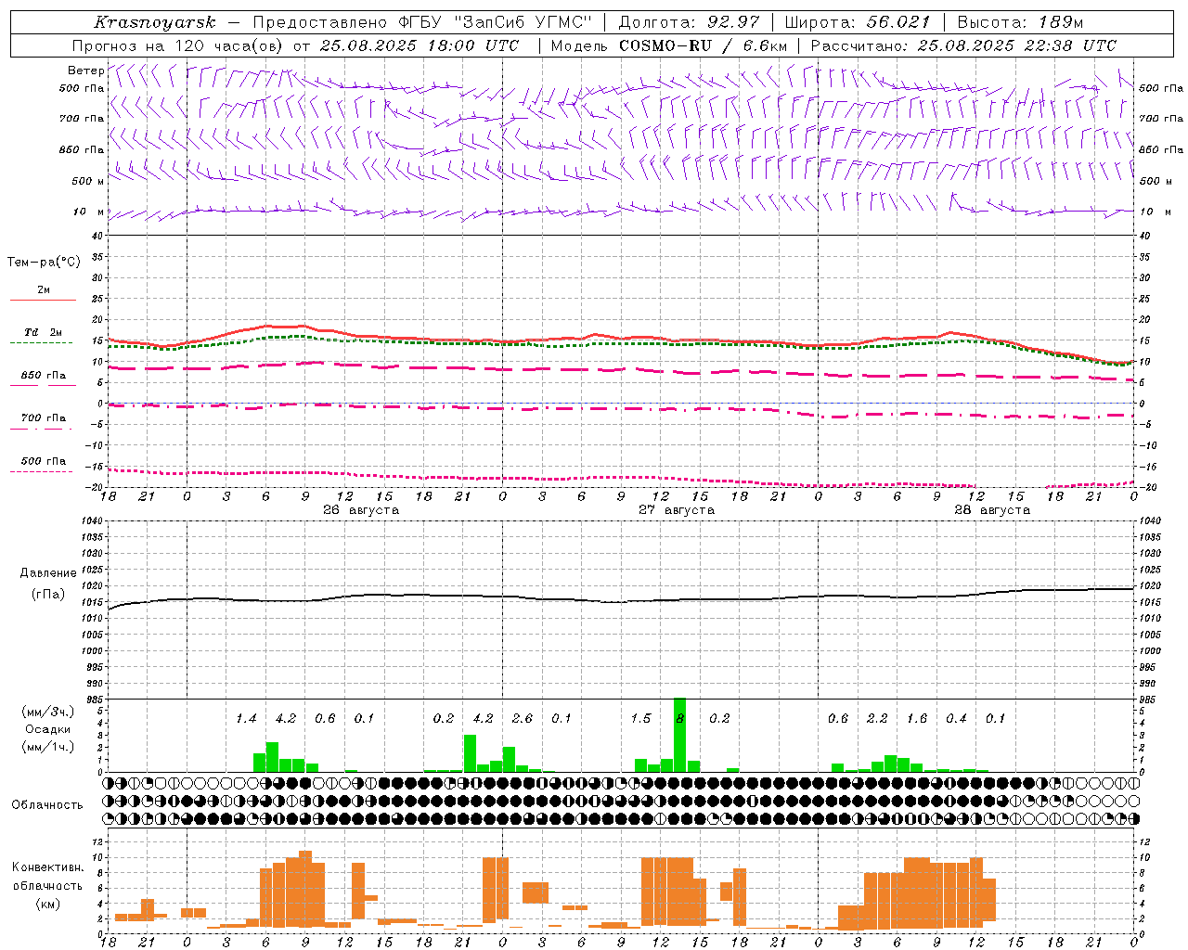Click the 0.4 precipitation amount

pyautogui.click(x=956, y=719)
